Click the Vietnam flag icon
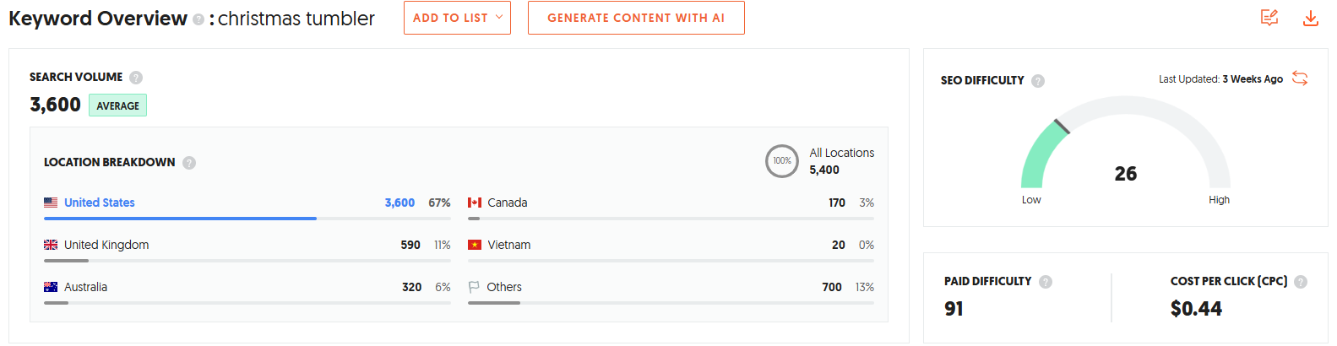1337x346 pixels. (x=475, y=245)
